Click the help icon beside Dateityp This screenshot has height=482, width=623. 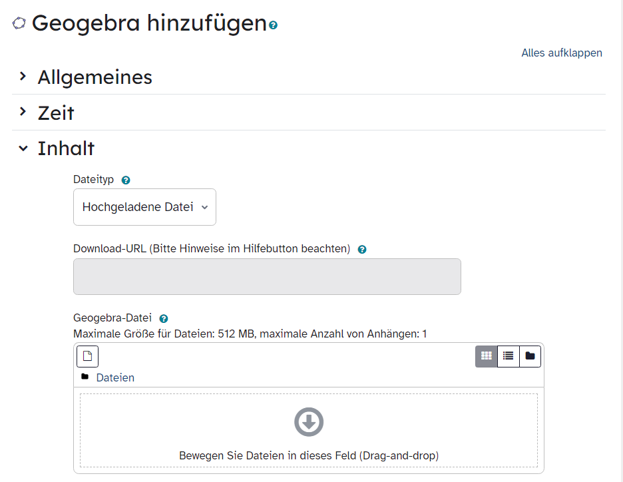pyautogui.click(x=126, y=180)
